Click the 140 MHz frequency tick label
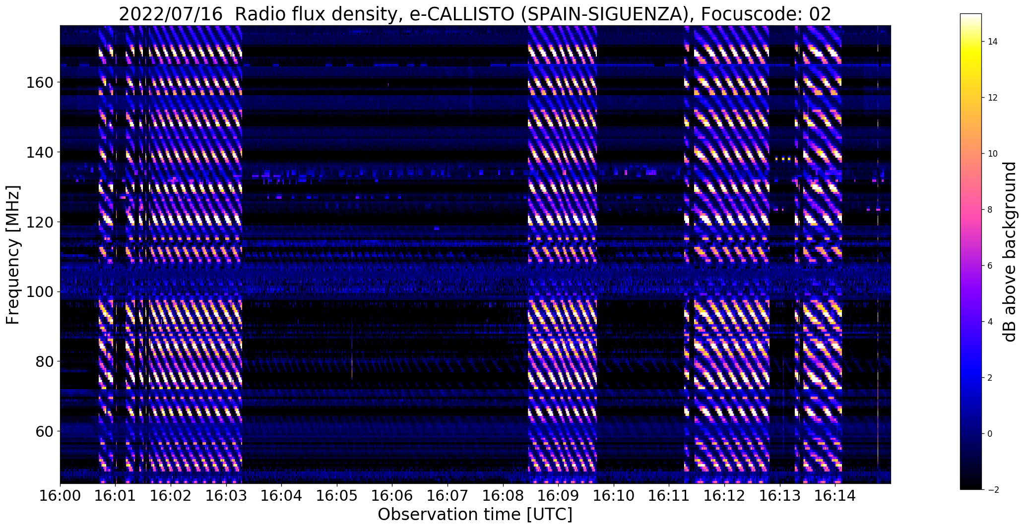The image size is (1025, 529). 39,152
